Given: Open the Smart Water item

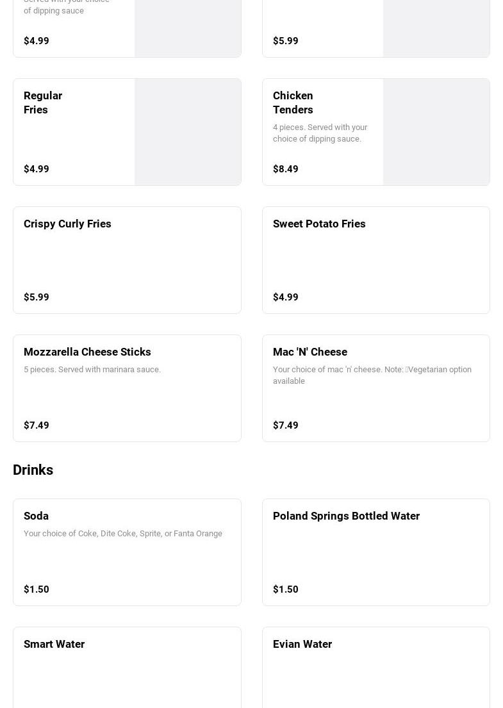Looking at the screenshot, I should click(54, 644).
